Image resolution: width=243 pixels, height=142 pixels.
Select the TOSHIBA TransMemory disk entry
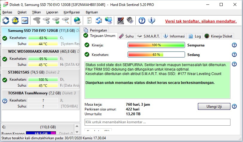pyautogui.click(x=41, y=100)
